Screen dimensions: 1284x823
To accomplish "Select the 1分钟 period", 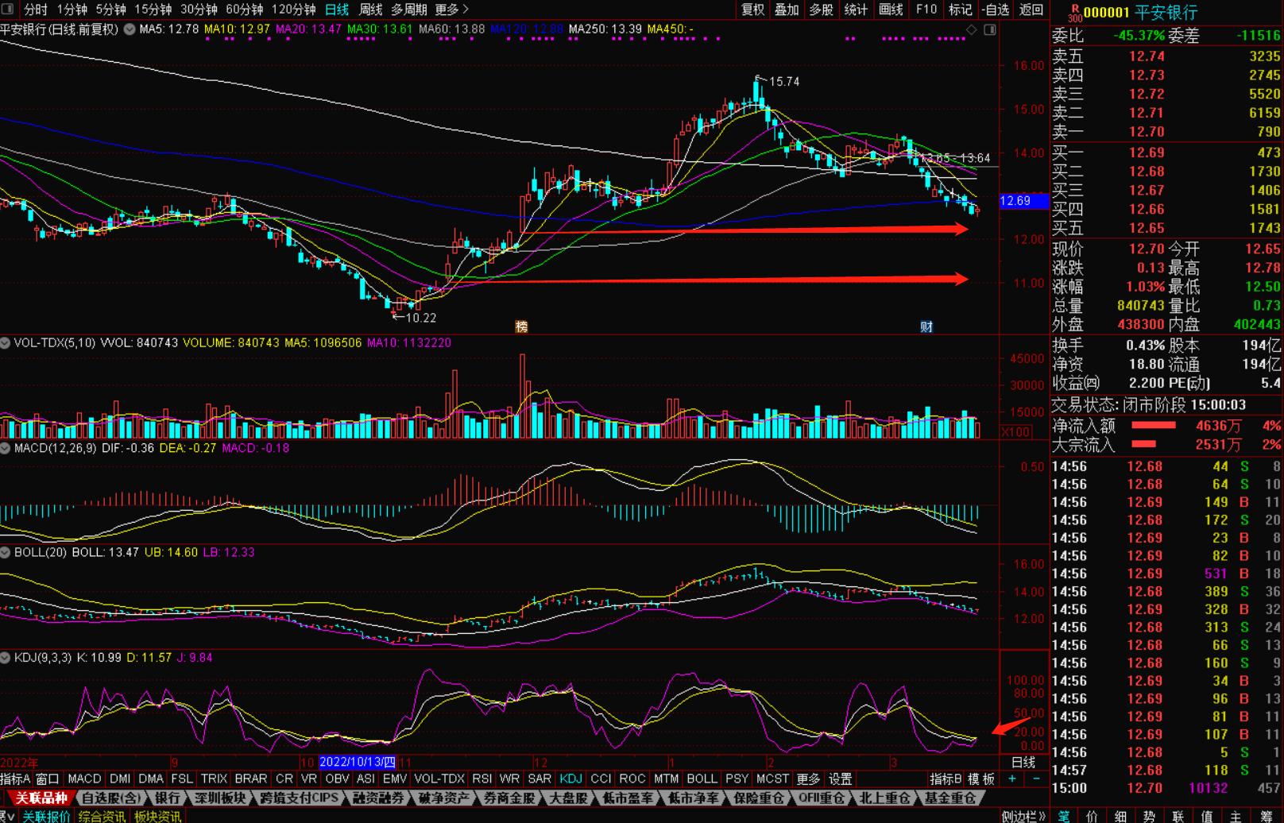I will pos(72,10).
